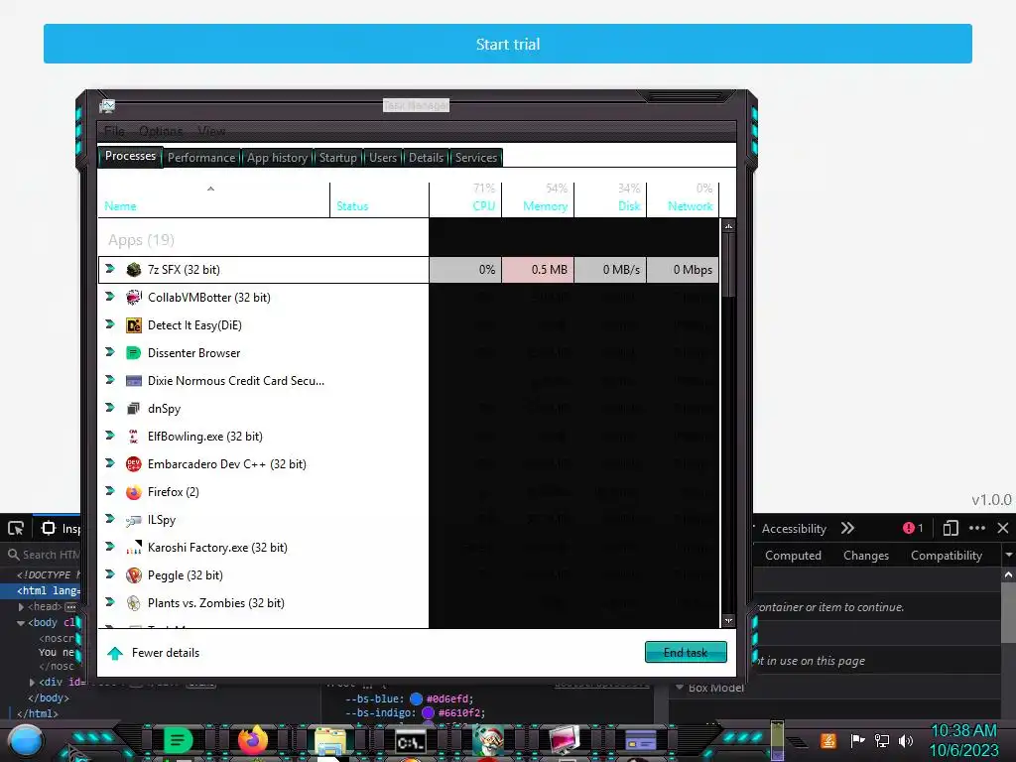Open the devtools Inspector tab

tap(63, 528)
